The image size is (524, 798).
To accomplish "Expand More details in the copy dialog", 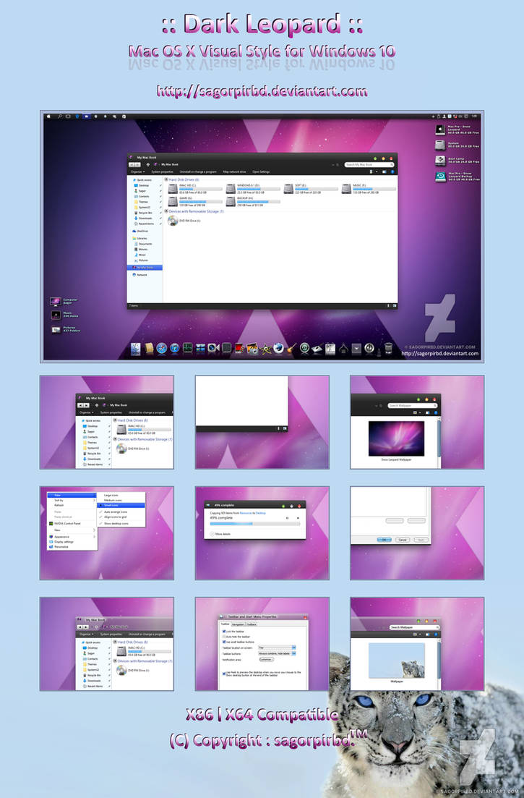I will coord(220,534).
